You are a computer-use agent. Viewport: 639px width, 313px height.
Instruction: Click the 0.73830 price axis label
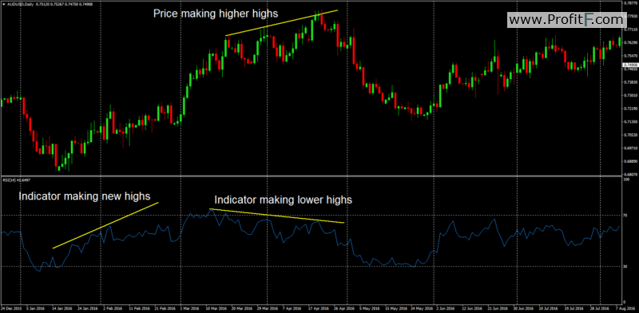tap(631, 82)
